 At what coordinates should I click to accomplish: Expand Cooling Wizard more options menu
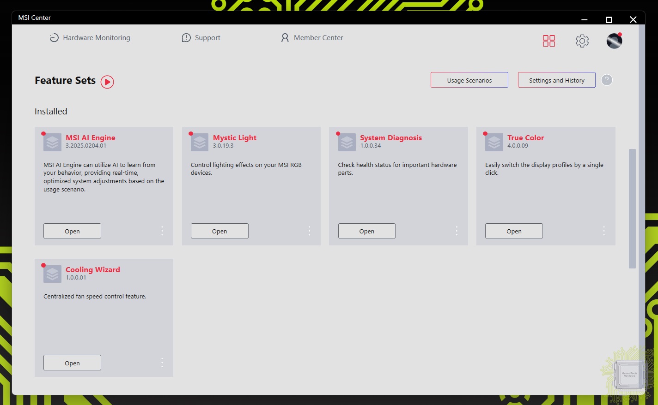(162, 363)
